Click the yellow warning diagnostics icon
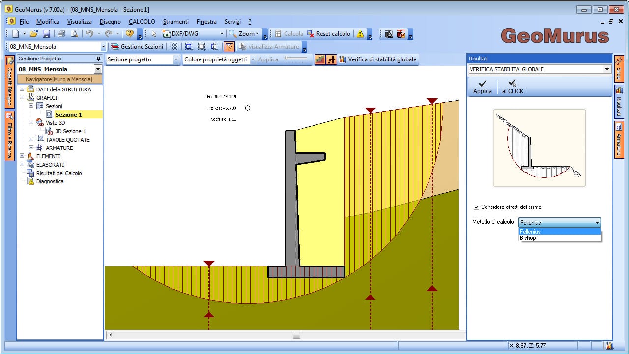This screenshot has height=354, width=629. (x=361, y=34)
